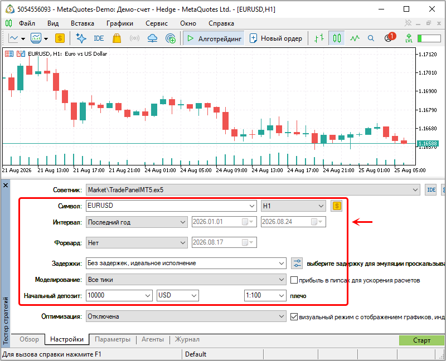Open the deposit currency USD dropdown

[x=194, y=296]
